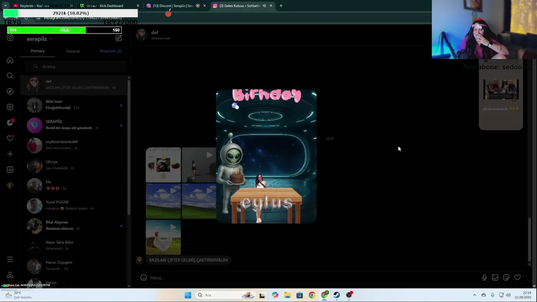Image resolution: width=537 pixels, height=302 pixels.
Task: Open Instagram home from the sidebar
Action: tap(10, 60)
